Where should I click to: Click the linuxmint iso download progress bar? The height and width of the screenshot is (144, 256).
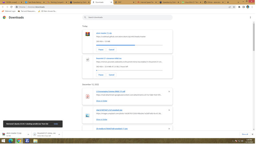[x=129, y=70]
